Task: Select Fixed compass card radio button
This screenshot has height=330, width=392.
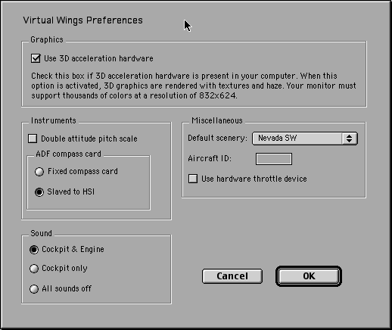Action: coord(39,172)
